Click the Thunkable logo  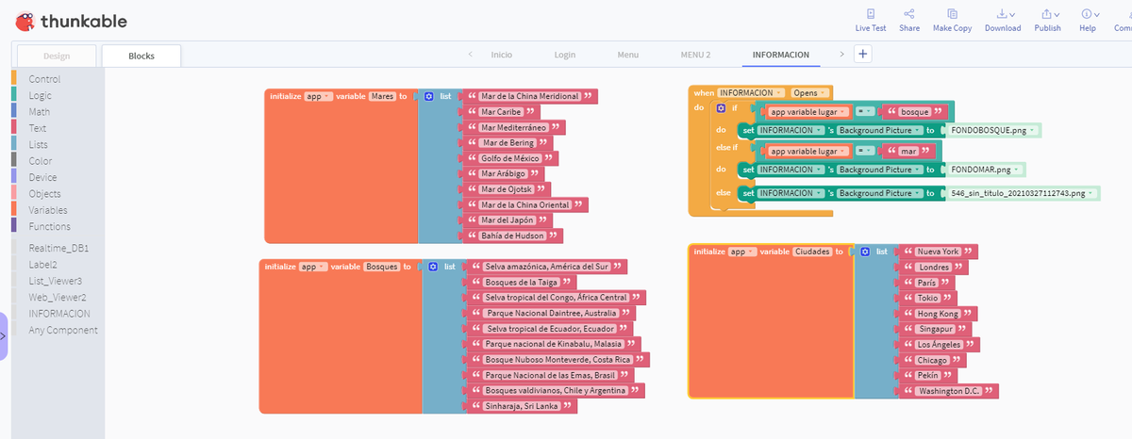pos(70,21)
